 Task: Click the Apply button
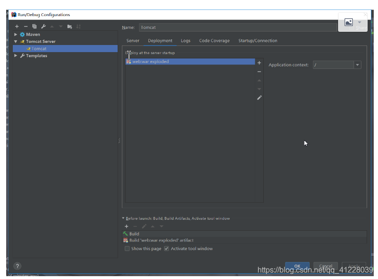[x=354, y=266]
